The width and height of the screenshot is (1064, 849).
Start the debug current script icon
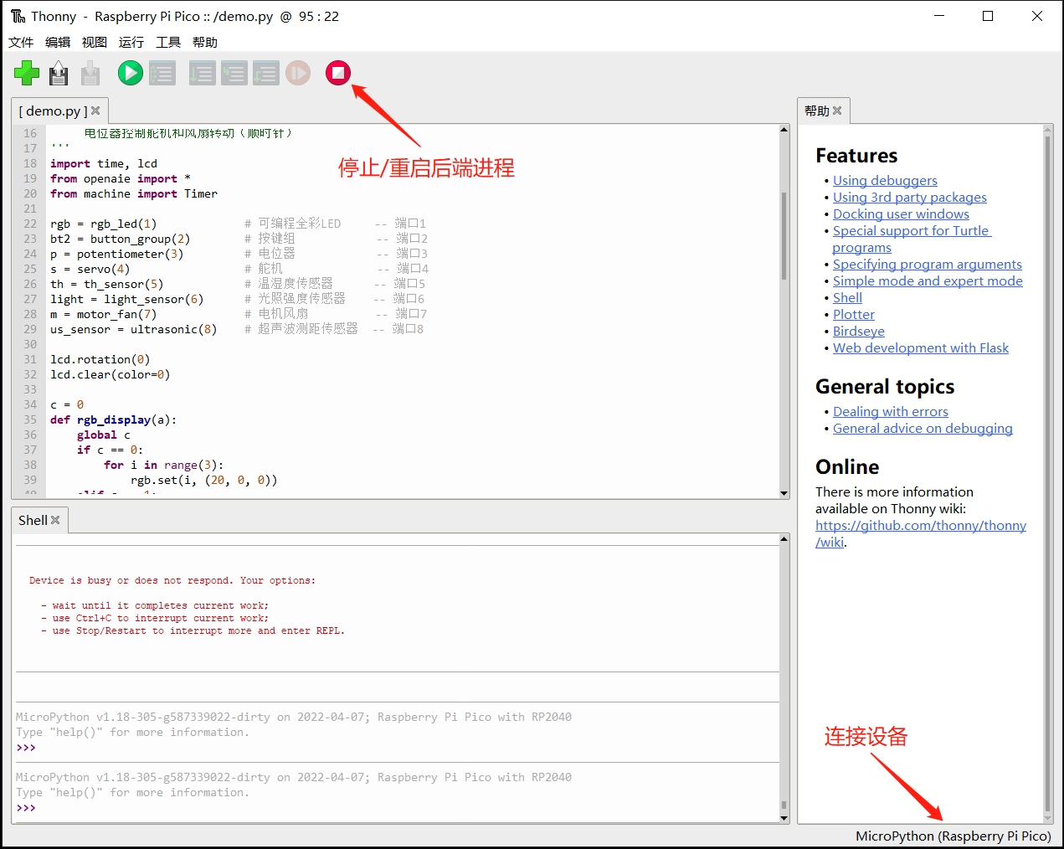point(162,74)
